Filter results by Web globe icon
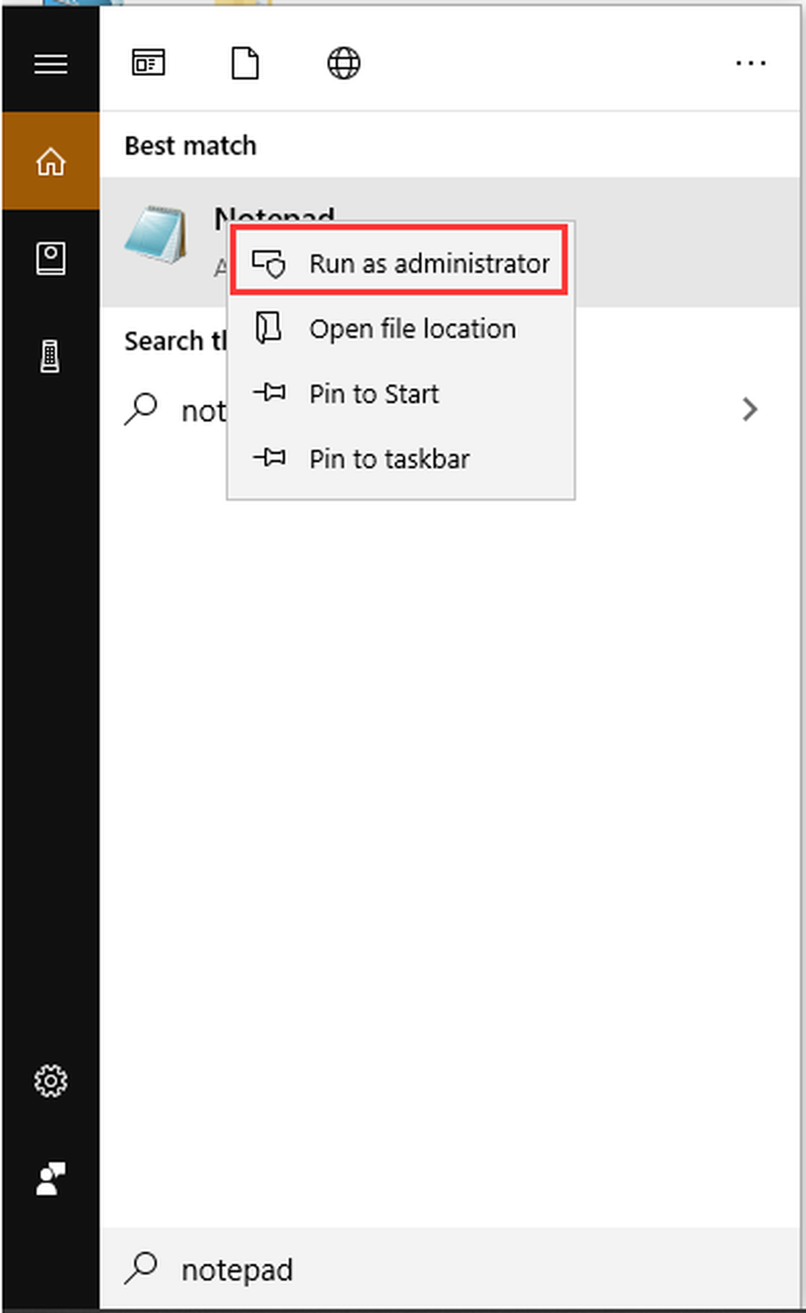Image resolution: width=806 pixels, height=1313 pixels. [344, 63]
